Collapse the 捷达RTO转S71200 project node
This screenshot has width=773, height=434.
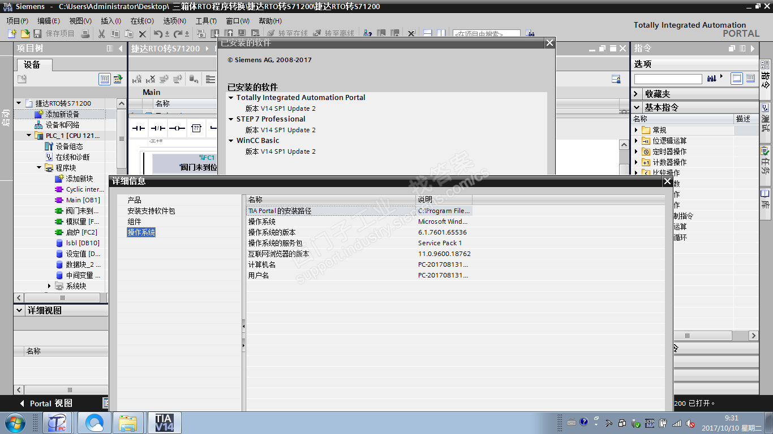[19, 103]
